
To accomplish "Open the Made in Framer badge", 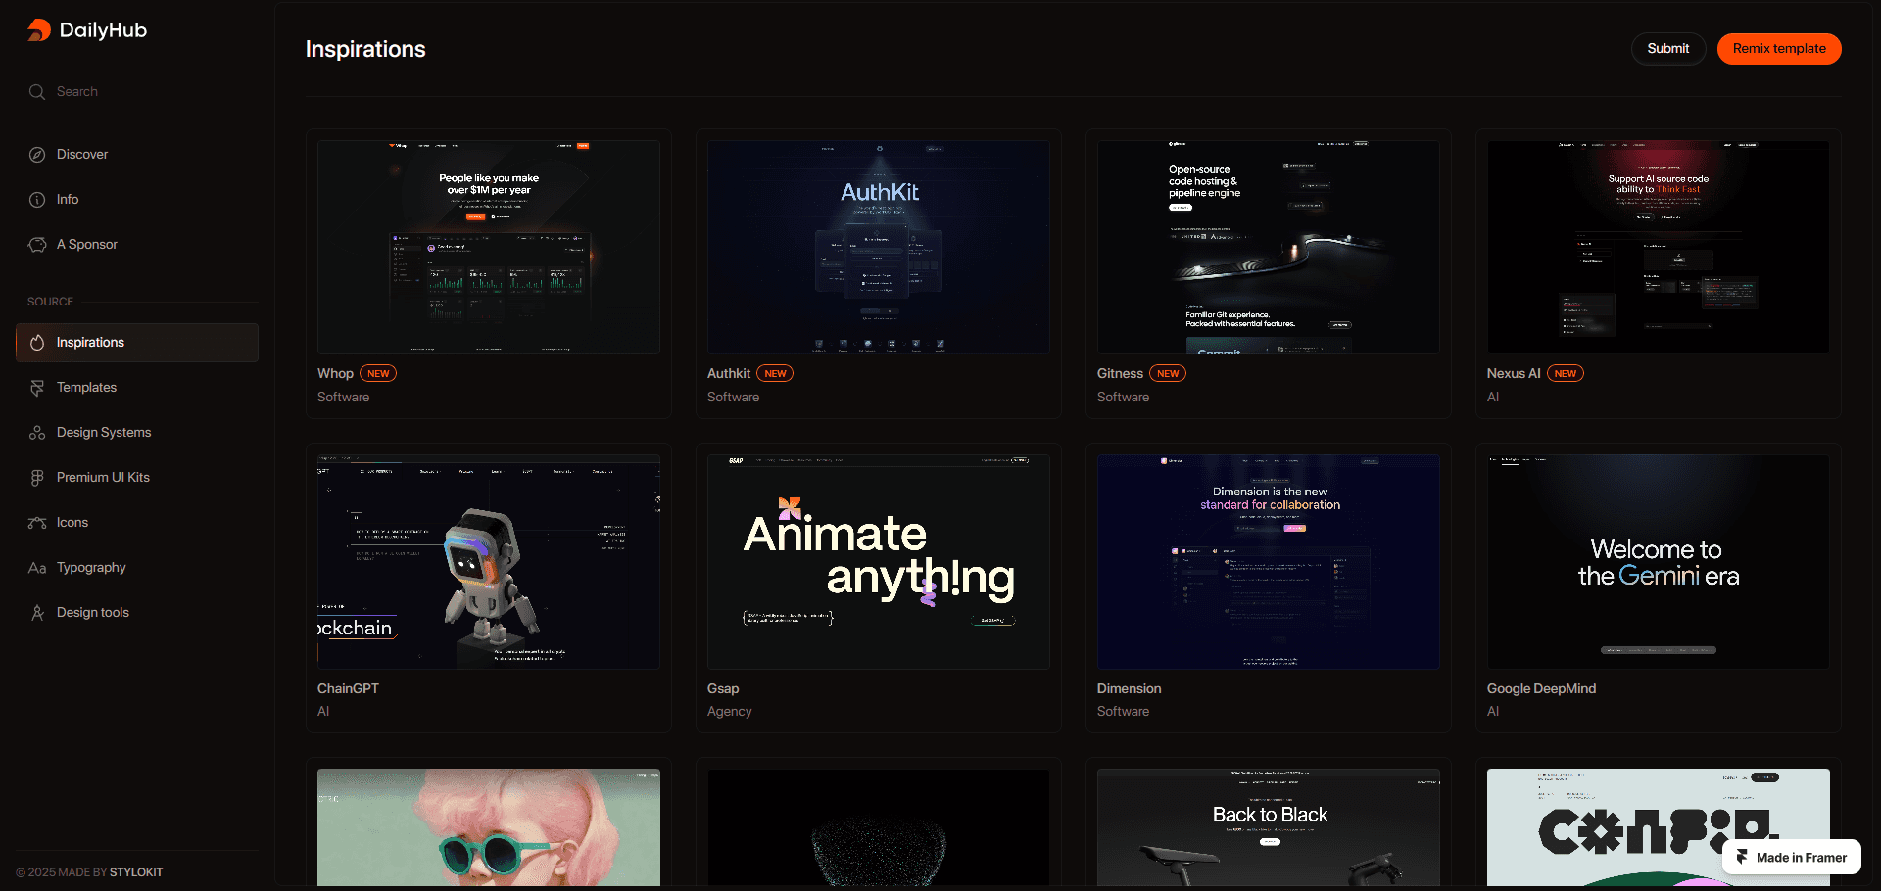I will coord(1792,857).
